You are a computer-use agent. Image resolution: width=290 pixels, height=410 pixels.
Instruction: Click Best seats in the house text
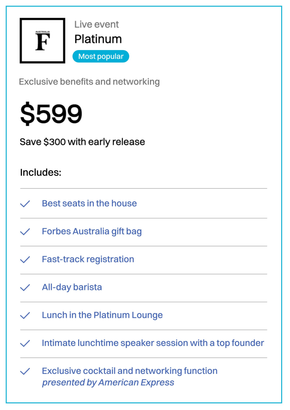click(x=89, y=203)
